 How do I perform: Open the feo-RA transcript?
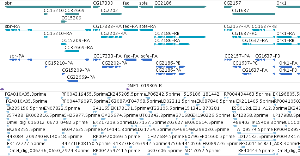(x=130, y=30)
